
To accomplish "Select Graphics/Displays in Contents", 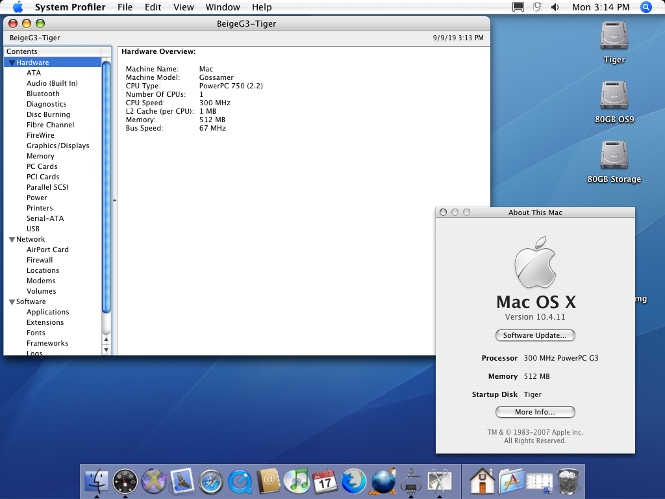I will (58, 146).
